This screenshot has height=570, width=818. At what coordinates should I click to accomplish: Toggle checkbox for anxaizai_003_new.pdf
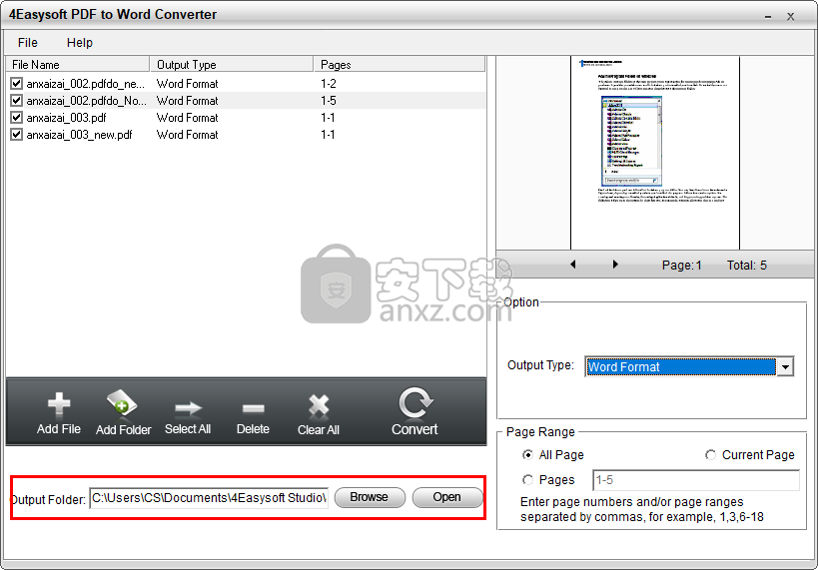click(17, 135)
